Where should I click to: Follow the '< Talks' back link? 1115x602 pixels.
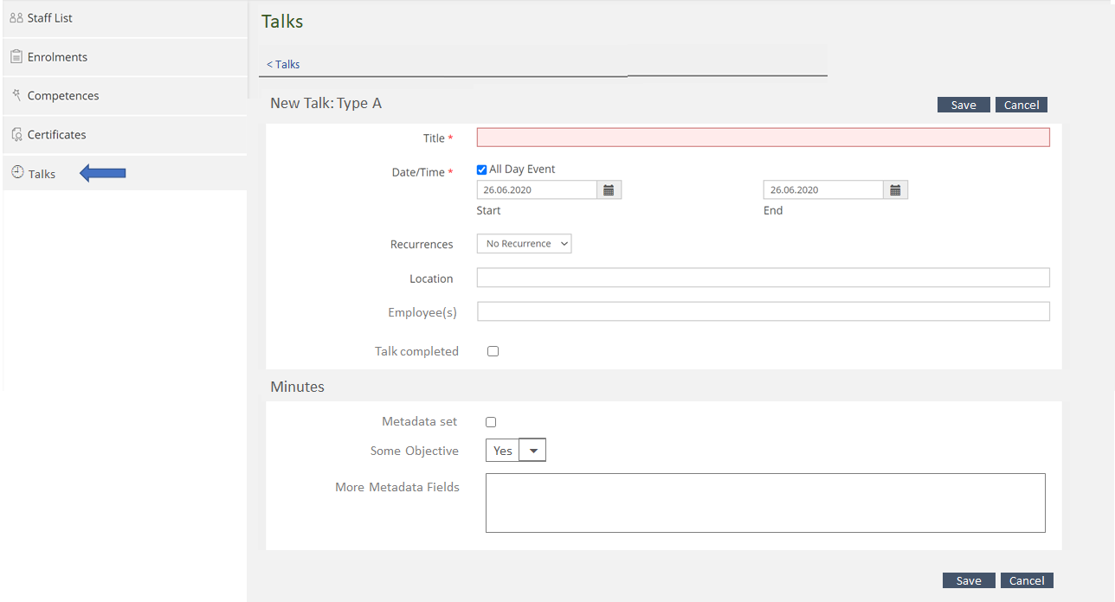283,64
